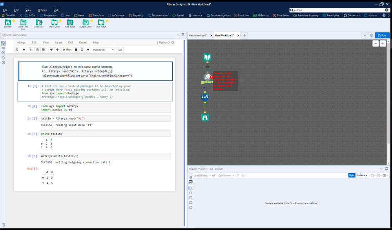Viewport: 392px width, 230px height.
Task: Open the notebook command palette keyboard icon
Action: (120, 50)
